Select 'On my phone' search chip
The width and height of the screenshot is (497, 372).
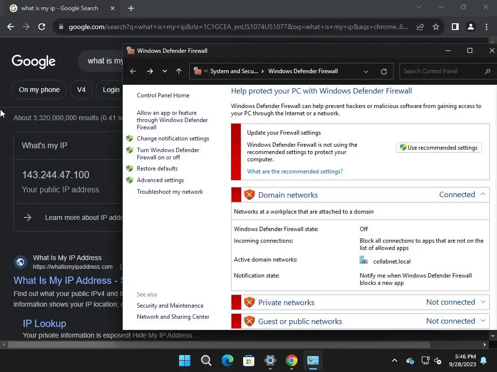pos(39,90)
